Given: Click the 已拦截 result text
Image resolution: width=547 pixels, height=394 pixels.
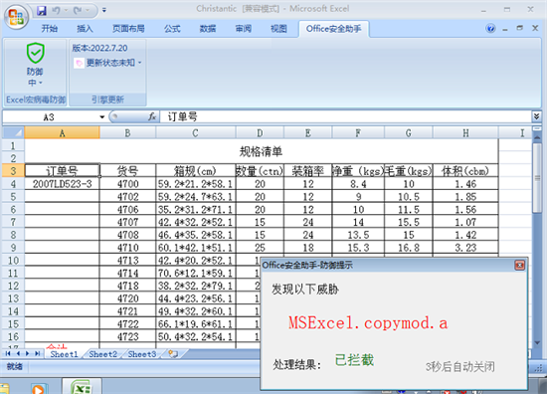Looking at the screenshot, I should point(354,360).
